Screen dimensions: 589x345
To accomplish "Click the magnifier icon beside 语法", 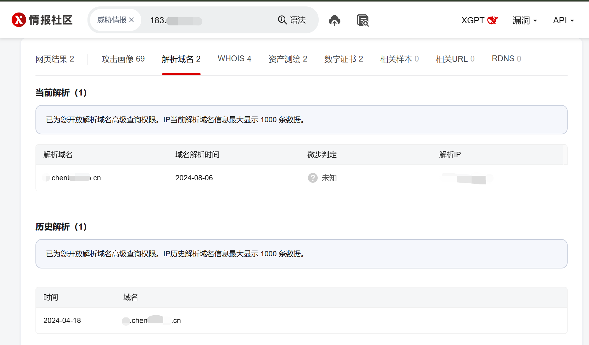I will point(282,20).
